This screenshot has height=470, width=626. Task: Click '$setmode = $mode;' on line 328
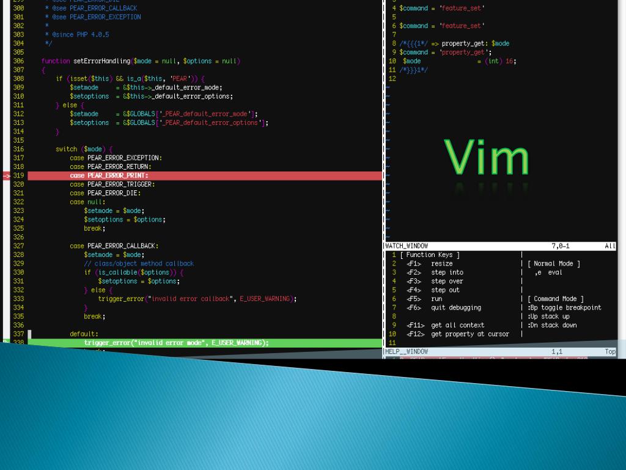pyautogui.click(x=114, y=255)
